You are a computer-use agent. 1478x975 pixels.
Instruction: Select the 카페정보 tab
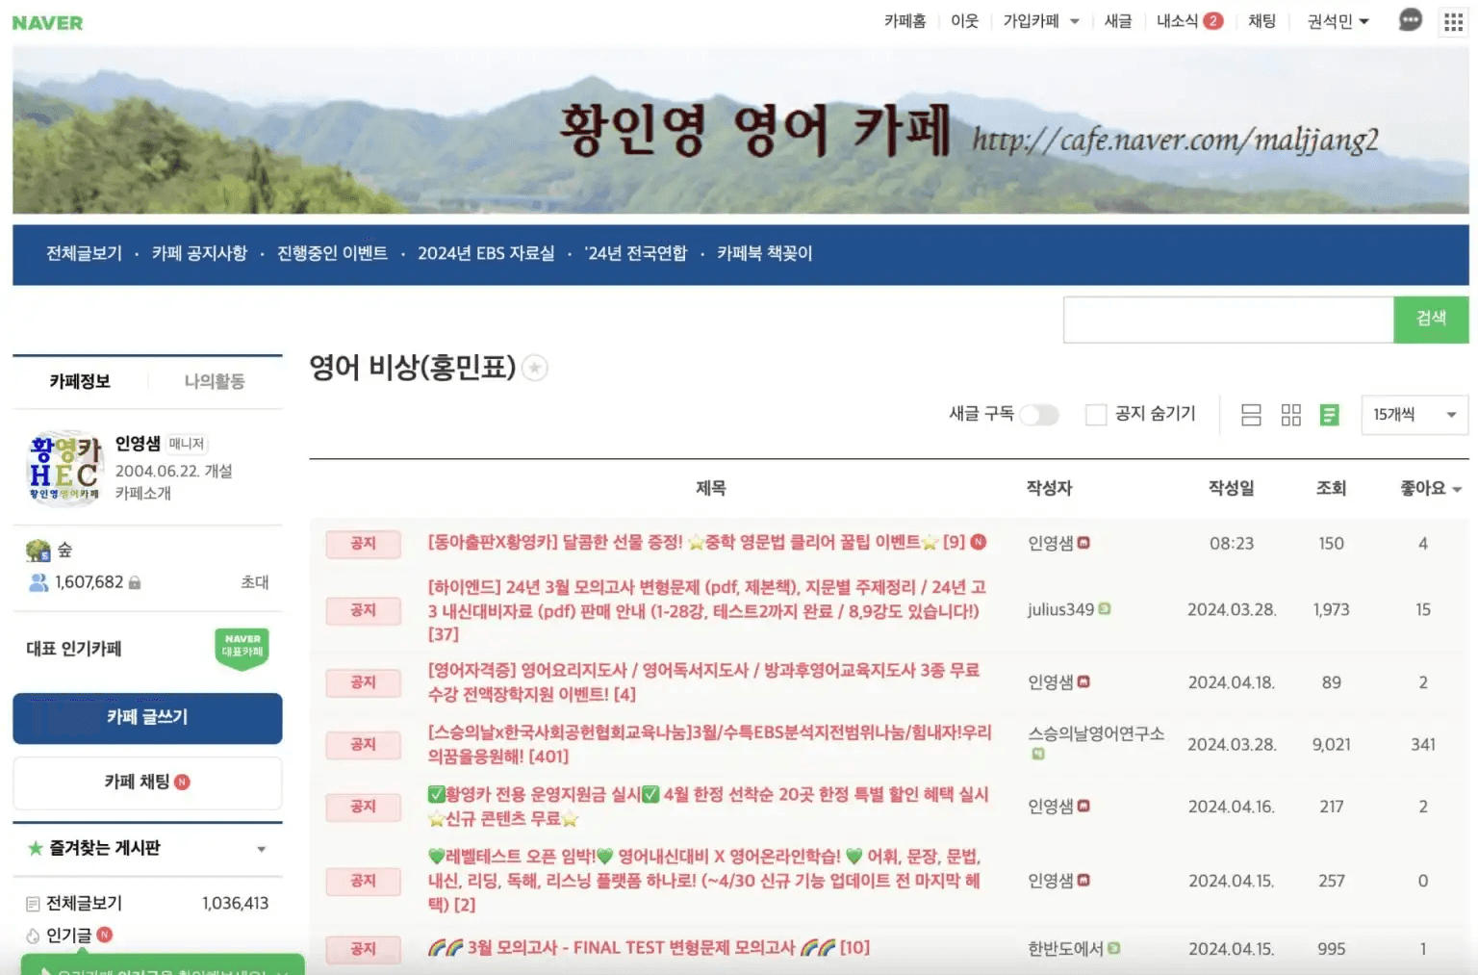[x=80, y=381]
